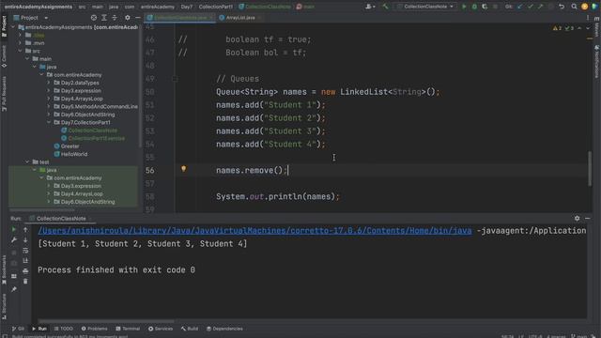Viewport: 601px width, 338px height.
Task: Click editor vertical scrollbar thumb
Action: pos(590,169)
